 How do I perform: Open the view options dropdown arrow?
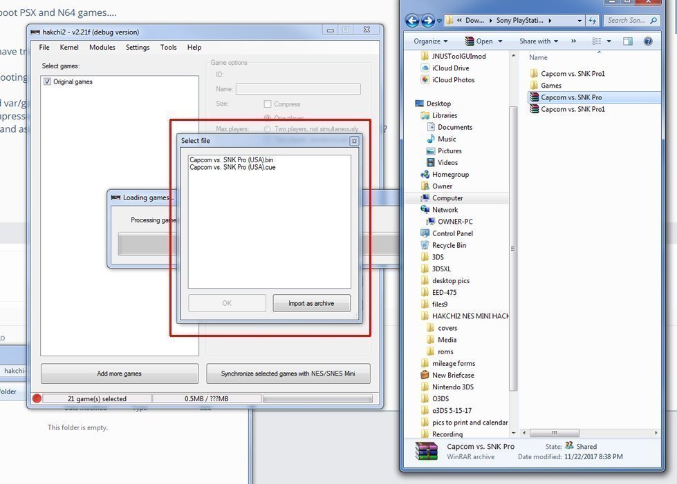tap(609, 41)
